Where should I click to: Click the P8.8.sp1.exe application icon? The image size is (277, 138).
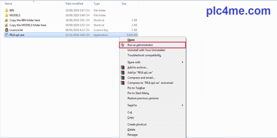7,35
